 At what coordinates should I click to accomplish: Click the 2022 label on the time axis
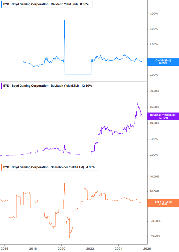pos(90,249)
